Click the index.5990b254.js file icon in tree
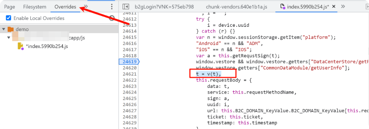 pyautogui.click(x=21, y=46)
